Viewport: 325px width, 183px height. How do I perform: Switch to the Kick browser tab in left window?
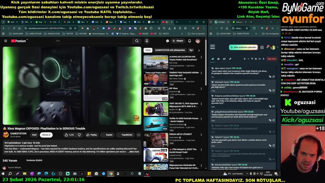(x=13, y=22)
